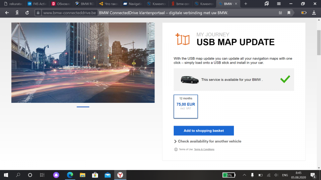Click Add to shopping basket button
Image resolution: width=321 pixels, height=180 pixels.
pyautogui.click(x=204, y=131)
